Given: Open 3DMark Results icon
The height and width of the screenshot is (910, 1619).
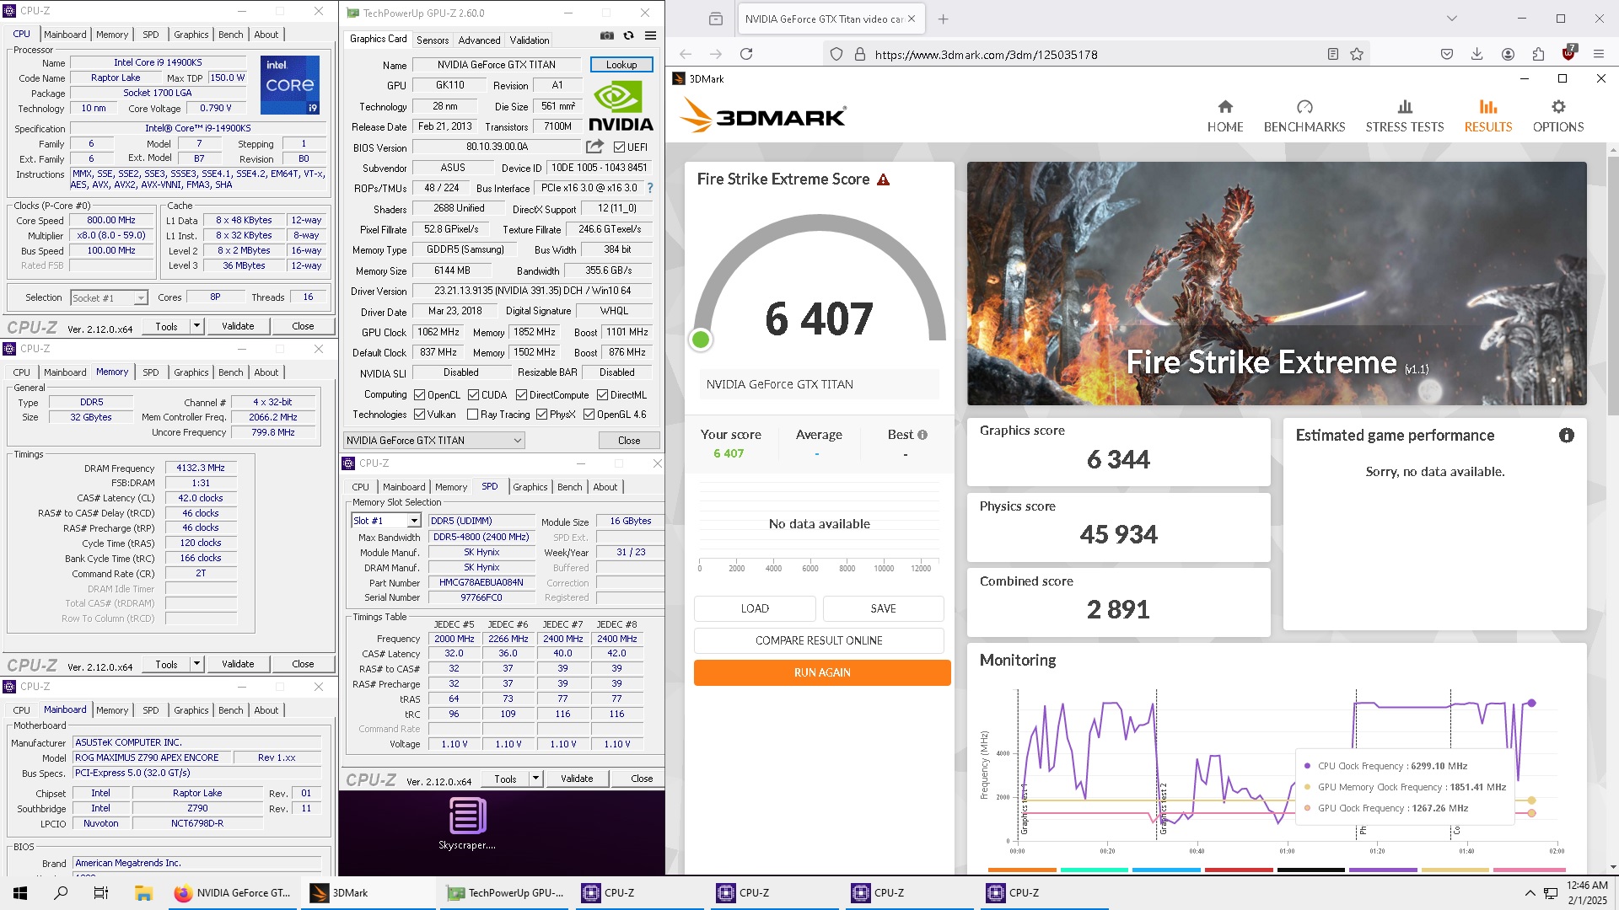Looking at the screenshot, I should [1488, 107].
